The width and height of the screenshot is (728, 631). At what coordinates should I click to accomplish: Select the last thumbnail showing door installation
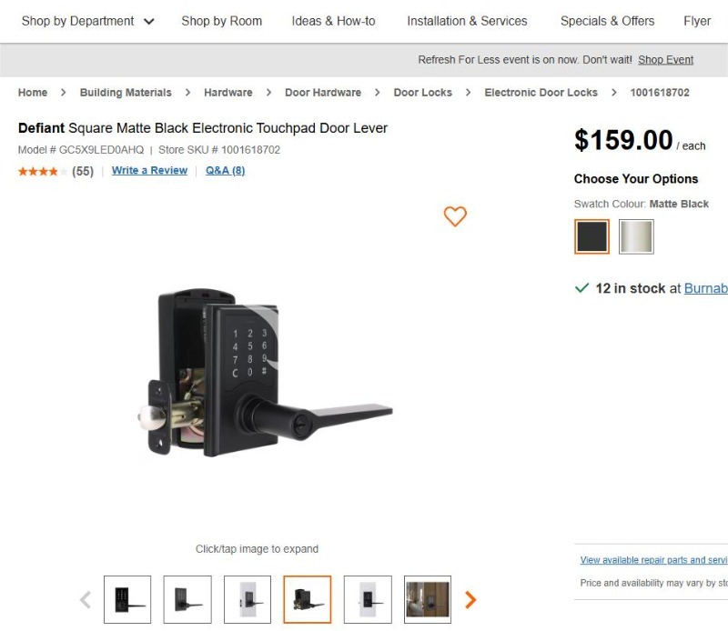click(428, 600)
